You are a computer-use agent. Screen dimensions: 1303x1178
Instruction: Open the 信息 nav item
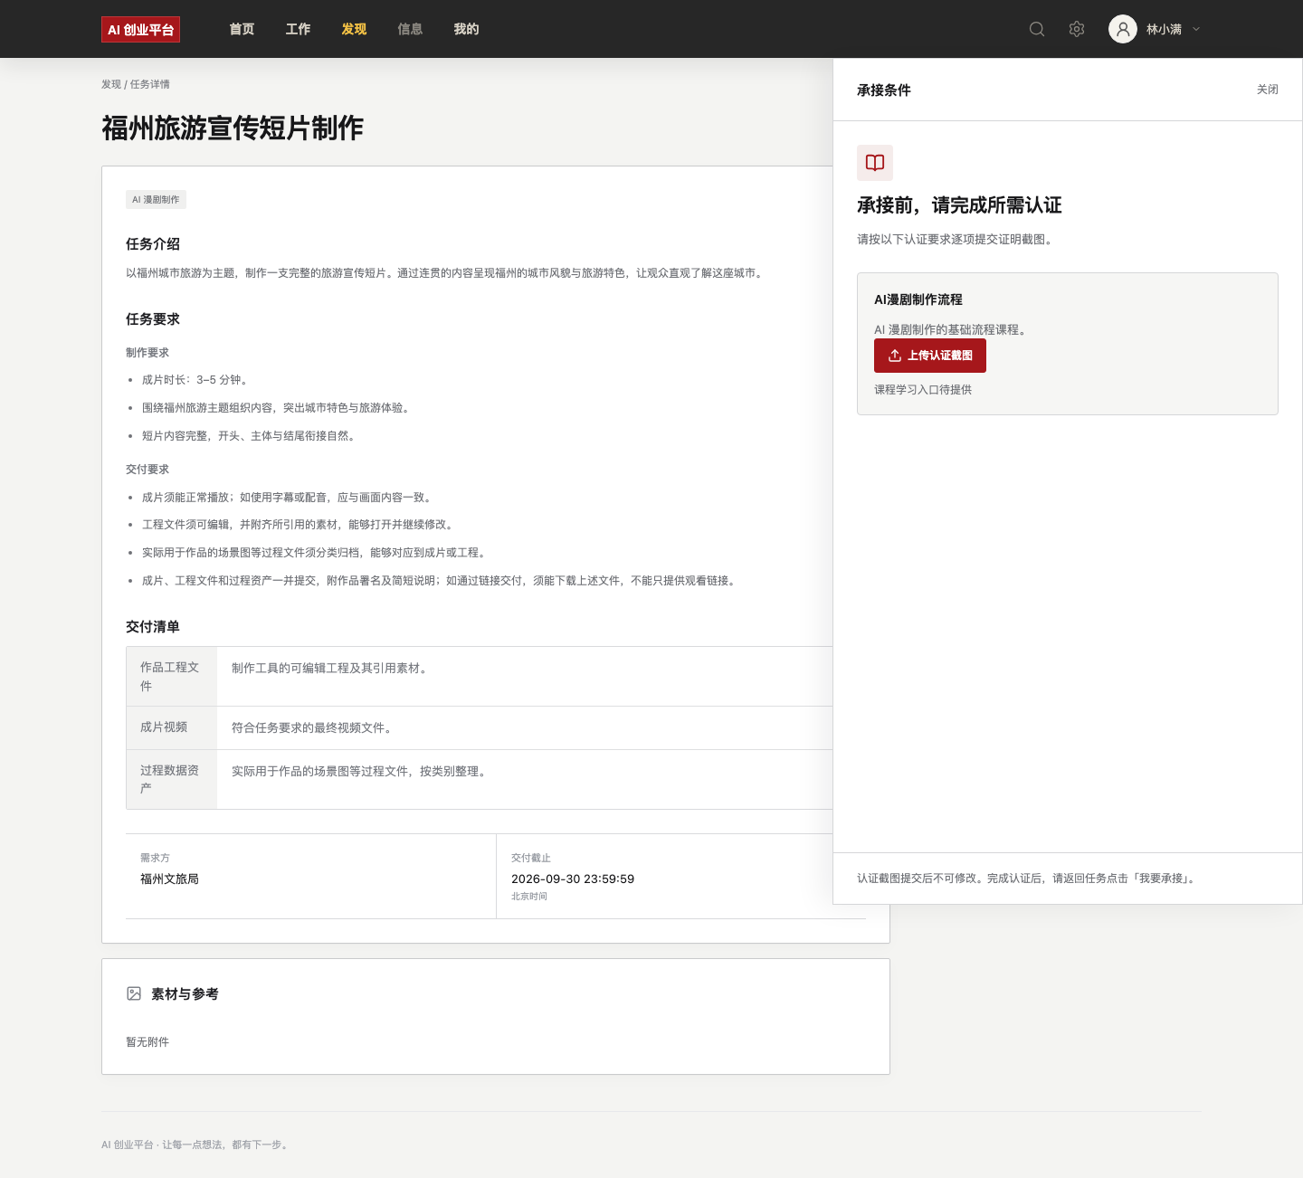pyautogui.click(x=410, y=29)
